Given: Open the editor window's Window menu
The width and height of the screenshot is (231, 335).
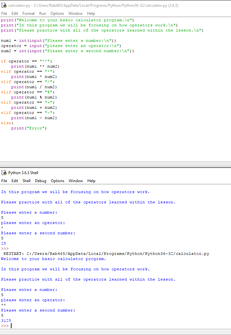Looking at the screenshot, I should tap(76, 14).
